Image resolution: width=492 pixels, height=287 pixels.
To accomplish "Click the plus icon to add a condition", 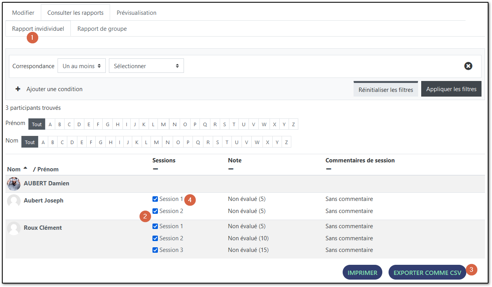I will pos(18,89).
